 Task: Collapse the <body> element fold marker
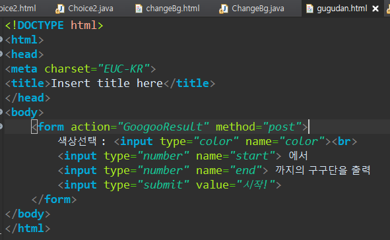[1, 112]
